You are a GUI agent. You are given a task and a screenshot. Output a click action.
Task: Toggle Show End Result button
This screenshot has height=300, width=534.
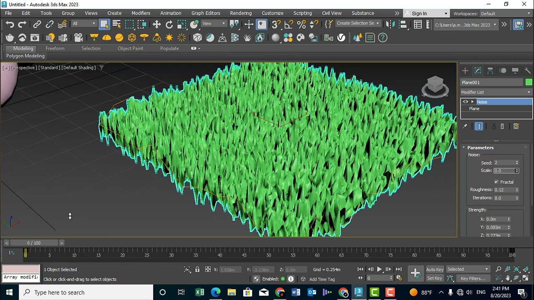(479, 126)
